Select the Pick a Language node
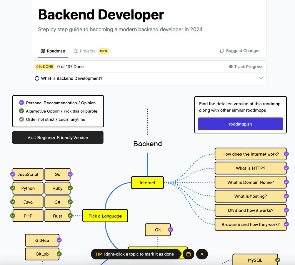The width and height of the screenshot is (295, 265). (105, 216)
